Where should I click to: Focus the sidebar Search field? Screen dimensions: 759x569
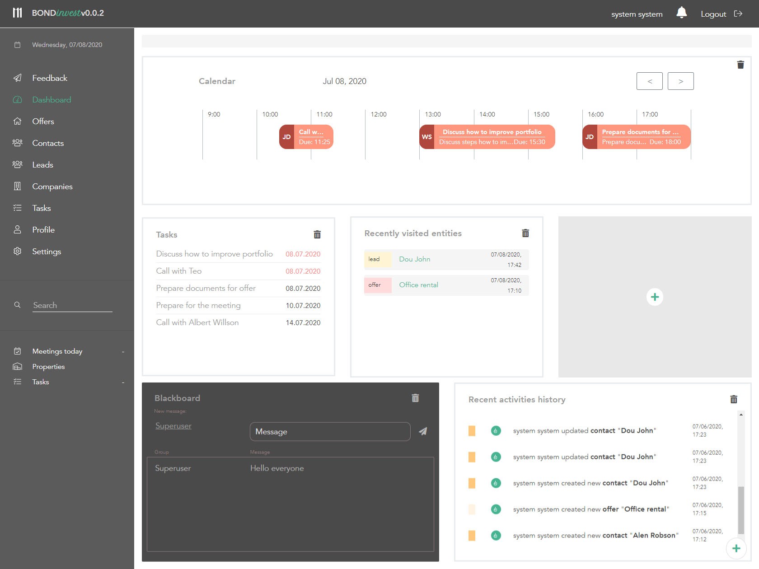[72, 305]
